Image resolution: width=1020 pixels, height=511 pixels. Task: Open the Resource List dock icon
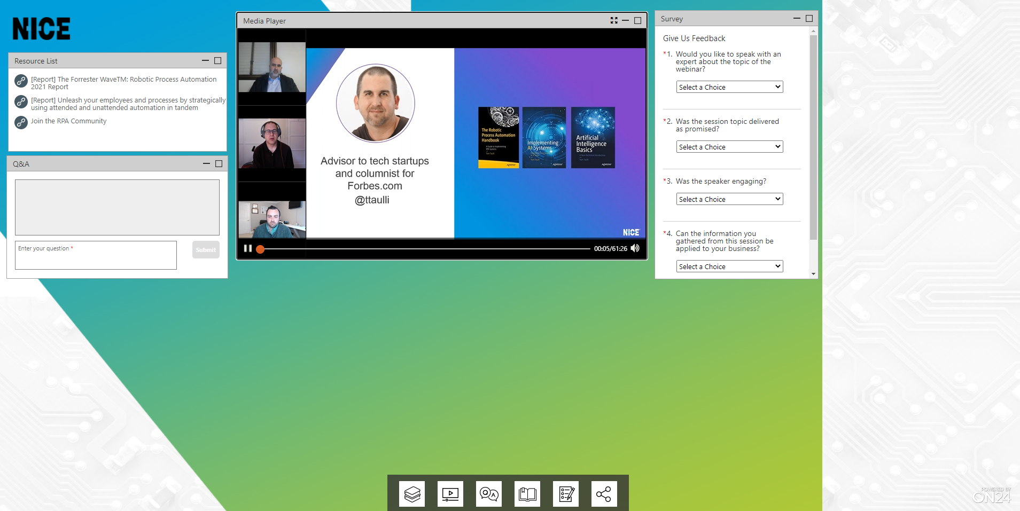412,494
